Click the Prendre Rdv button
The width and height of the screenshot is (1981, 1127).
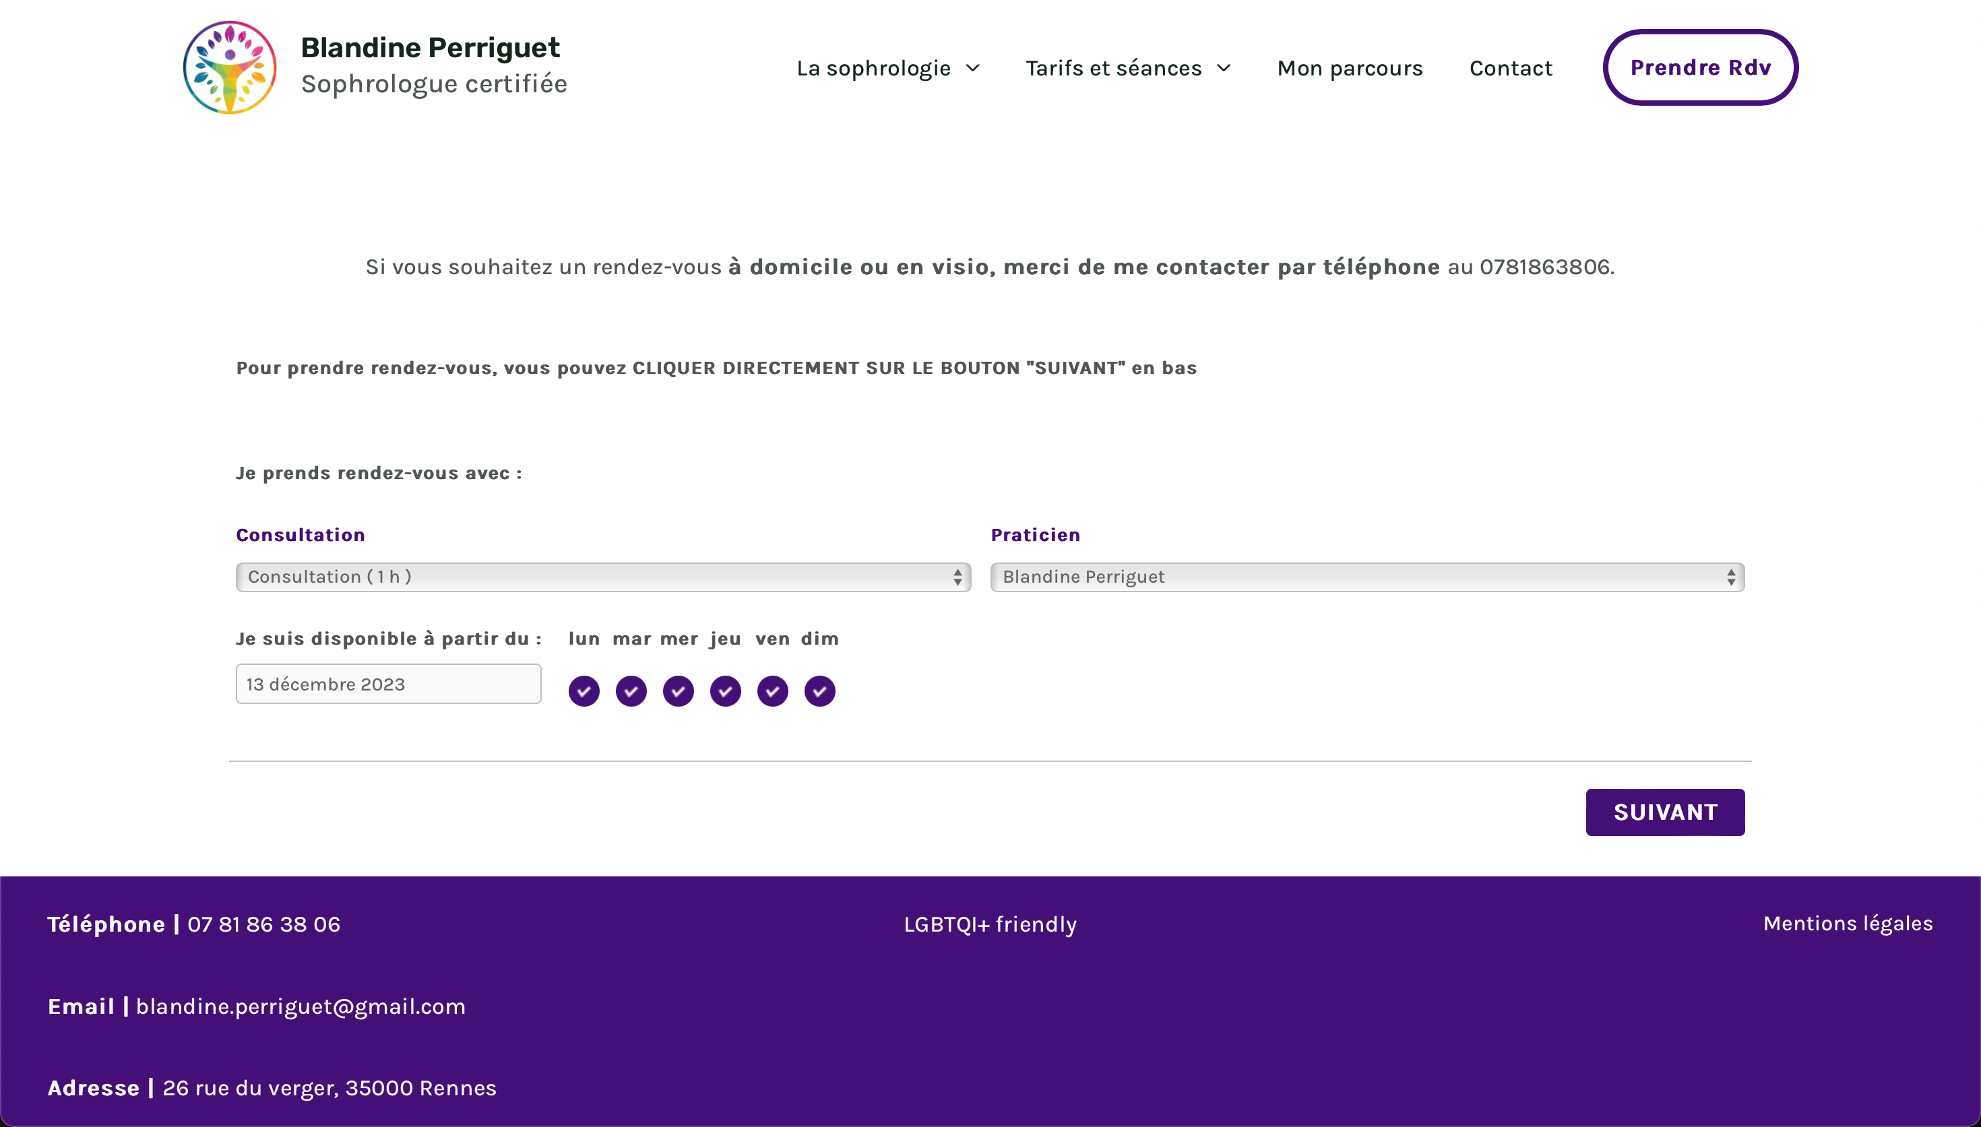pos(1701,67)
